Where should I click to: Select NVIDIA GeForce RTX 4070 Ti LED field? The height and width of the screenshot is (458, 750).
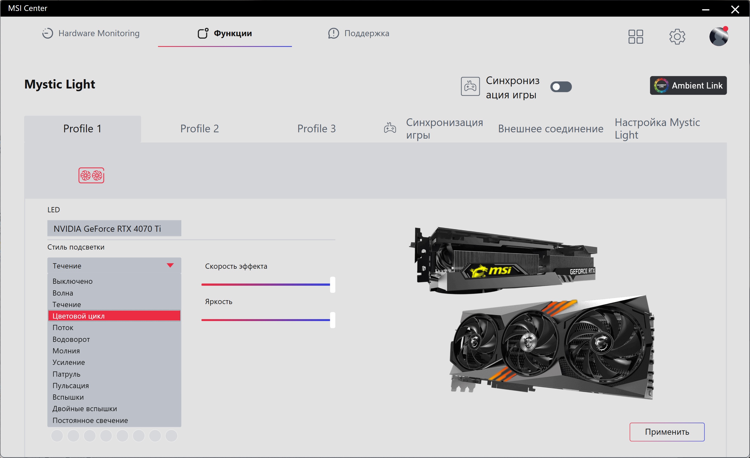(114, 228)
